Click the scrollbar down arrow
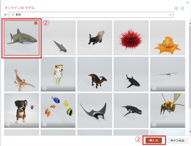The image size is (191, 146). point(190,131)
